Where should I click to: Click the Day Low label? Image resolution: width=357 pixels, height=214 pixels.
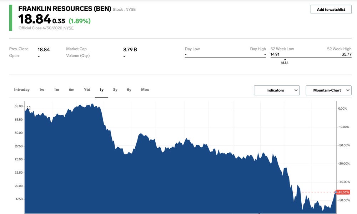192,49
